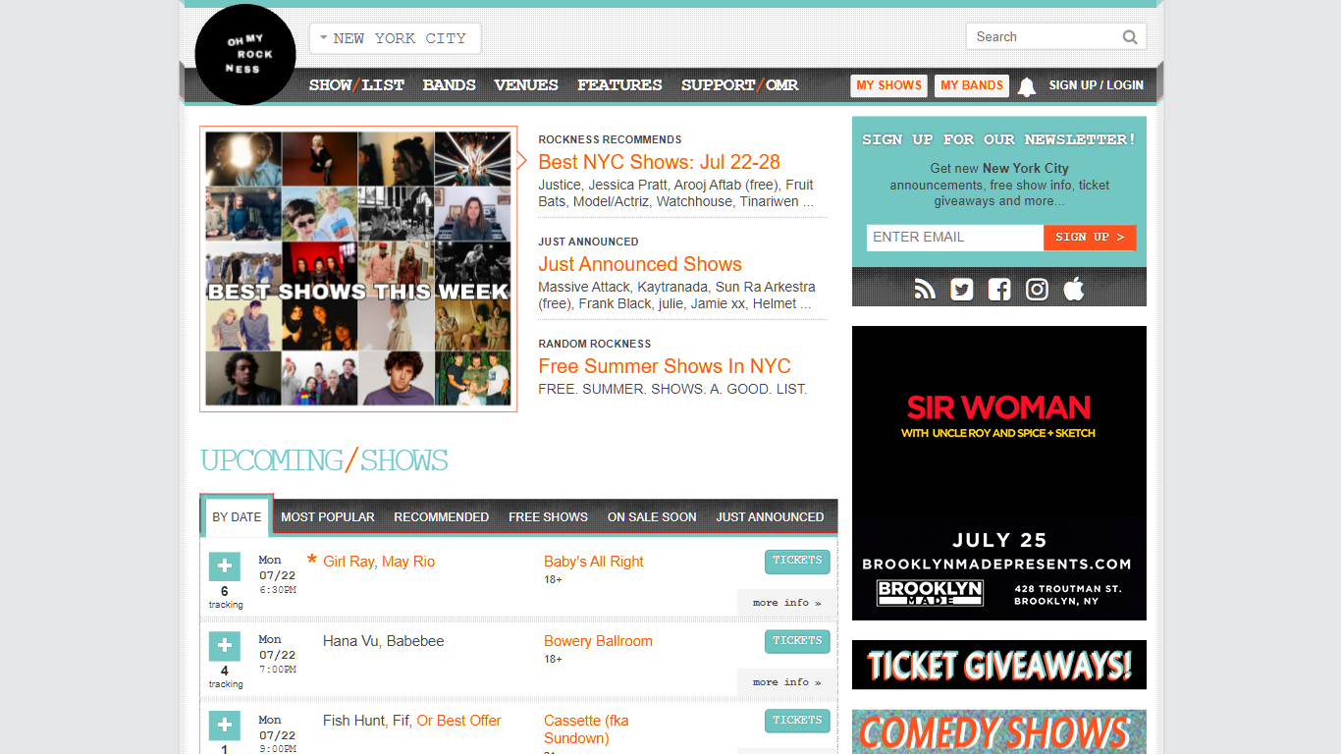This screenshot has height=754, width=1341.
Task: Open notifications via the bell icon
Action: point(1027,85)
